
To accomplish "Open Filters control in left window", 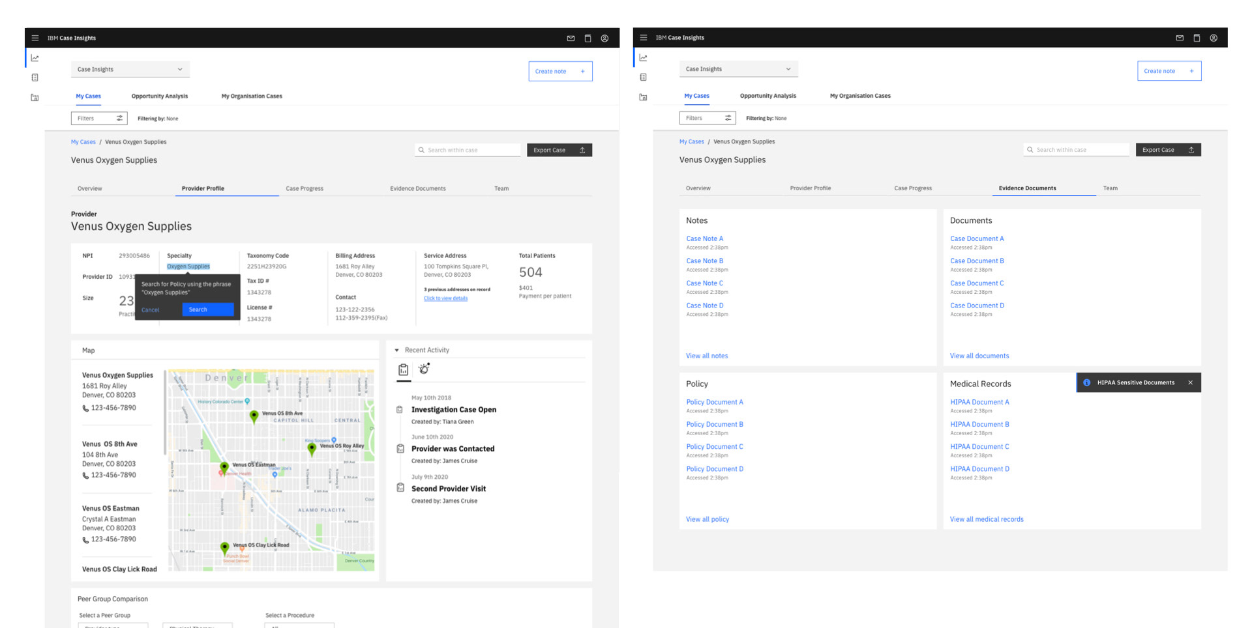I will pos(99,119).
